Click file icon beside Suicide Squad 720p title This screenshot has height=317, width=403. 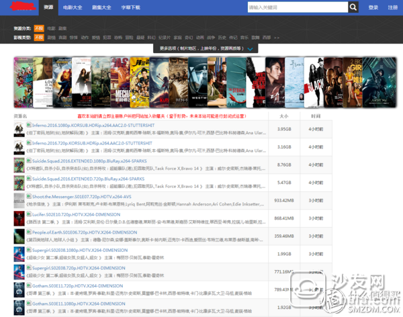point(29,178)
